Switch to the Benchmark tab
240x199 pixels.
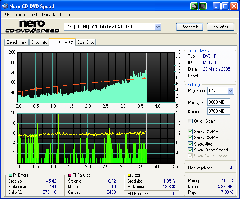pyautogui.click(x=17, y=42)
